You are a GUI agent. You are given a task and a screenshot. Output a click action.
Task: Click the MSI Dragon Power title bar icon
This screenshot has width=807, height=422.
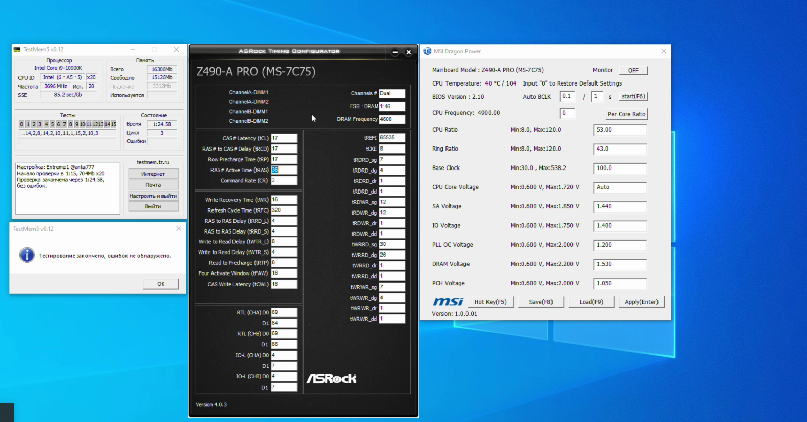[428, 51]
